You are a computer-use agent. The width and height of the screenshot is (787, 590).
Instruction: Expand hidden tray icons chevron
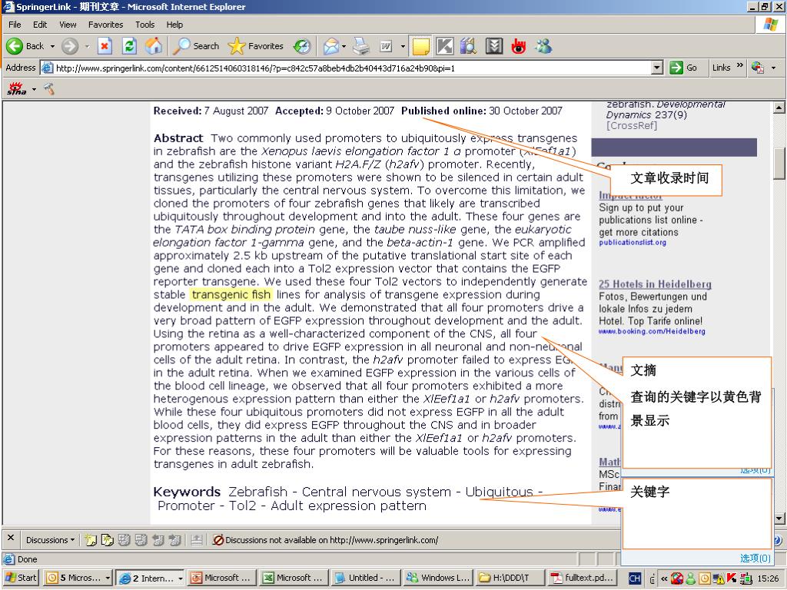pos(663,578)
